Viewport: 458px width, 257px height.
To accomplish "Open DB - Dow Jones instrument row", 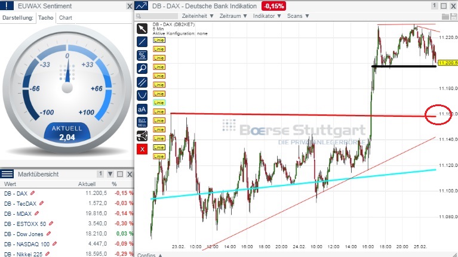I will 24,234.
